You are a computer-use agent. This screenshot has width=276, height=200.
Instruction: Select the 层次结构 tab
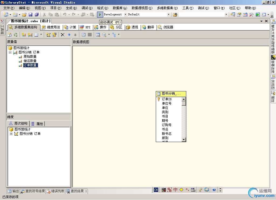coord(18,124)
